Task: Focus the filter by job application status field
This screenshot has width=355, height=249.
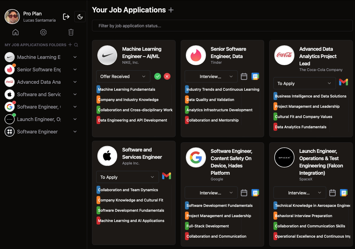Action: tap(222, 26)
